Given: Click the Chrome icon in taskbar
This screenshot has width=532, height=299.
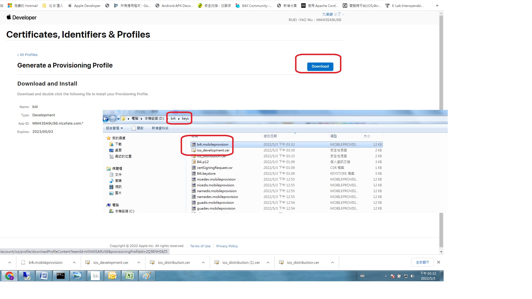Looking at the screenshot, I should pos(9,276).
